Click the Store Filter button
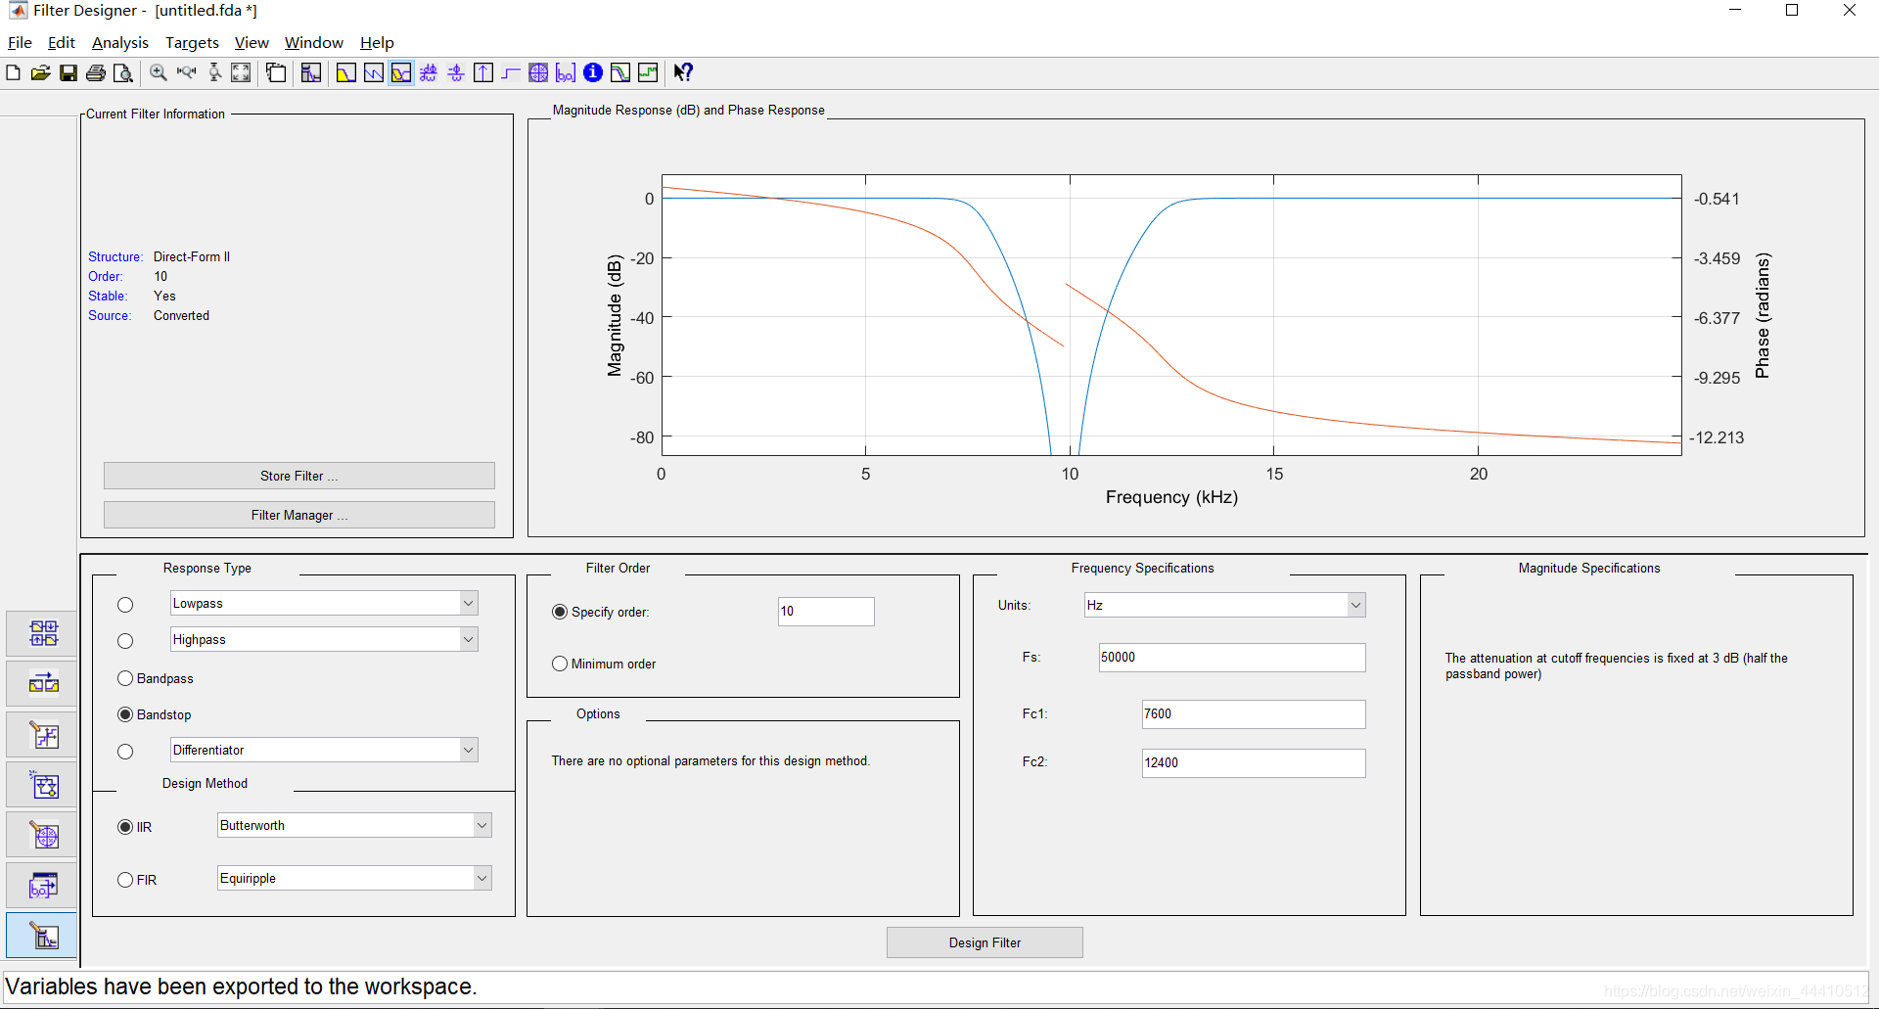1879x1009 pixels. click(x=298, y=476)
